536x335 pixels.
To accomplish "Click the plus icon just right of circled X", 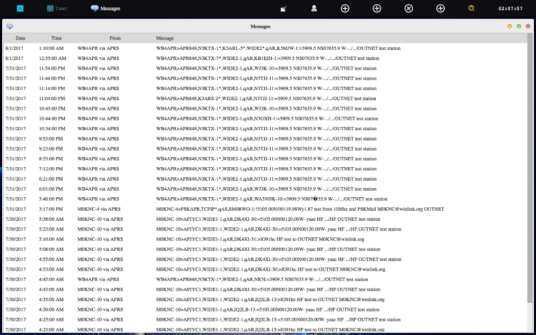I will coord(440,9).
